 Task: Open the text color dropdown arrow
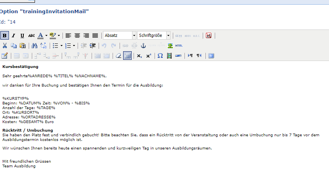coord(46,35)
